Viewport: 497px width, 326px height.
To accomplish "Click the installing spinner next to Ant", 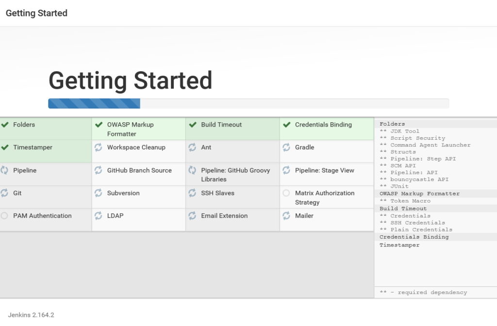I will point(192,147).
